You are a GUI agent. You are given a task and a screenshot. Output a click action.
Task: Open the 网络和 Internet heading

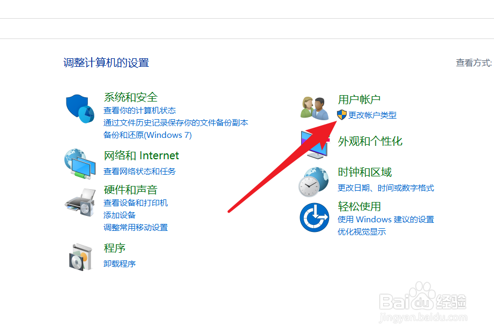[141, 156]
